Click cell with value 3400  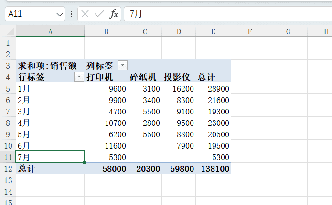coord(145,100)
